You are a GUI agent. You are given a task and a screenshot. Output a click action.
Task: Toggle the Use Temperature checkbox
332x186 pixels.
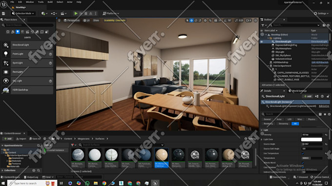(303, 153)
